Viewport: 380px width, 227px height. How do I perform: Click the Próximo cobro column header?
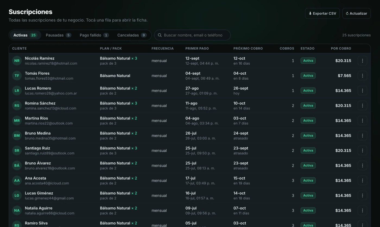248,49
